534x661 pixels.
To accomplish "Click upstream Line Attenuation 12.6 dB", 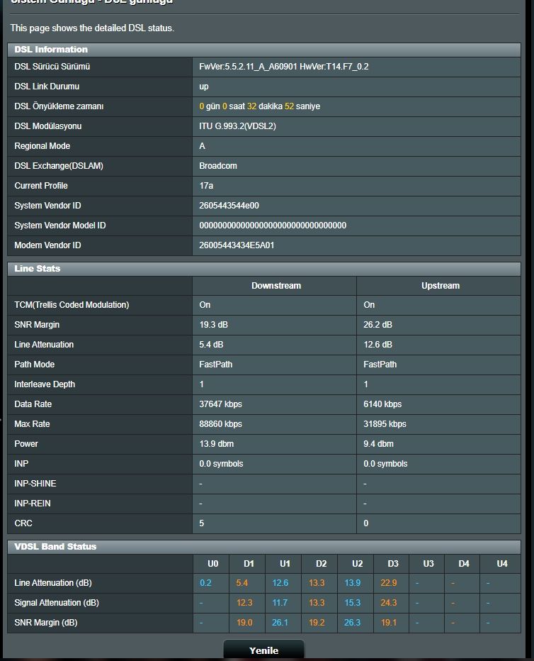I will click(377, 345).
